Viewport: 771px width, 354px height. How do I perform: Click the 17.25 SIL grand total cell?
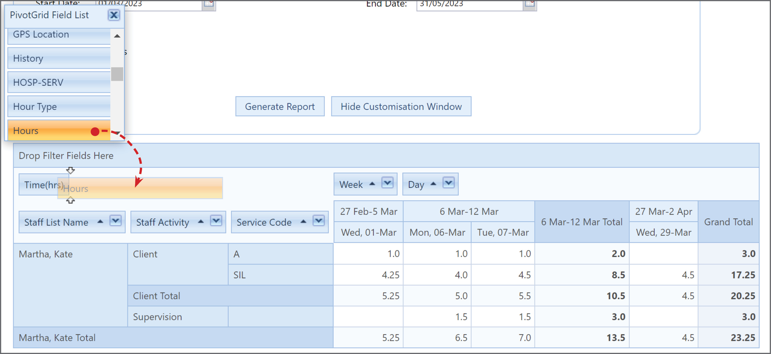point(728,275)
